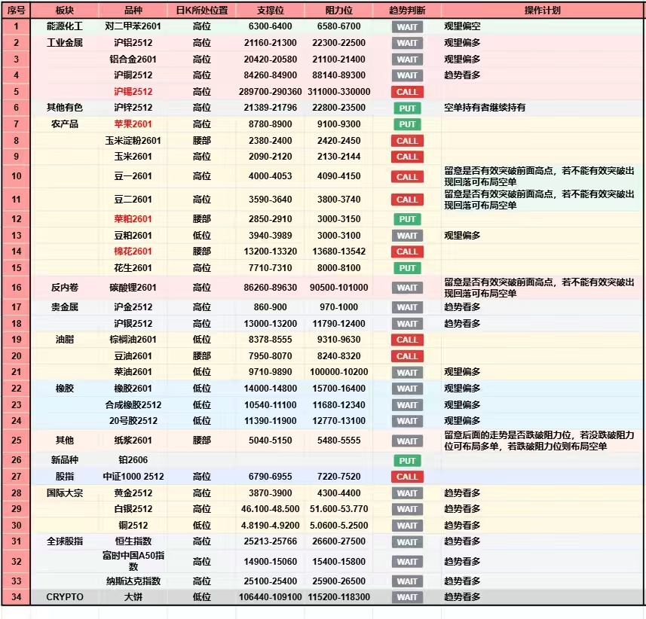The image size is (646, 619).
Task: Select the 中证1000 2512 cell
Action: point(133,477)
